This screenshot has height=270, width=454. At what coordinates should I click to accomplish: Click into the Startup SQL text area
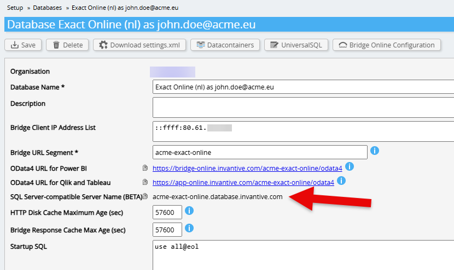pyautogui.click(x=303, y=255)
